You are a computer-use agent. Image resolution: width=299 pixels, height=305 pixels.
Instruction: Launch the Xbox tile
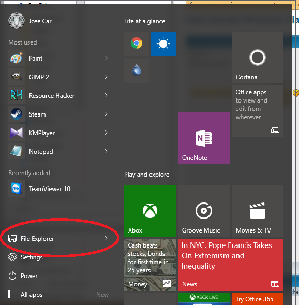click(150, 211)
